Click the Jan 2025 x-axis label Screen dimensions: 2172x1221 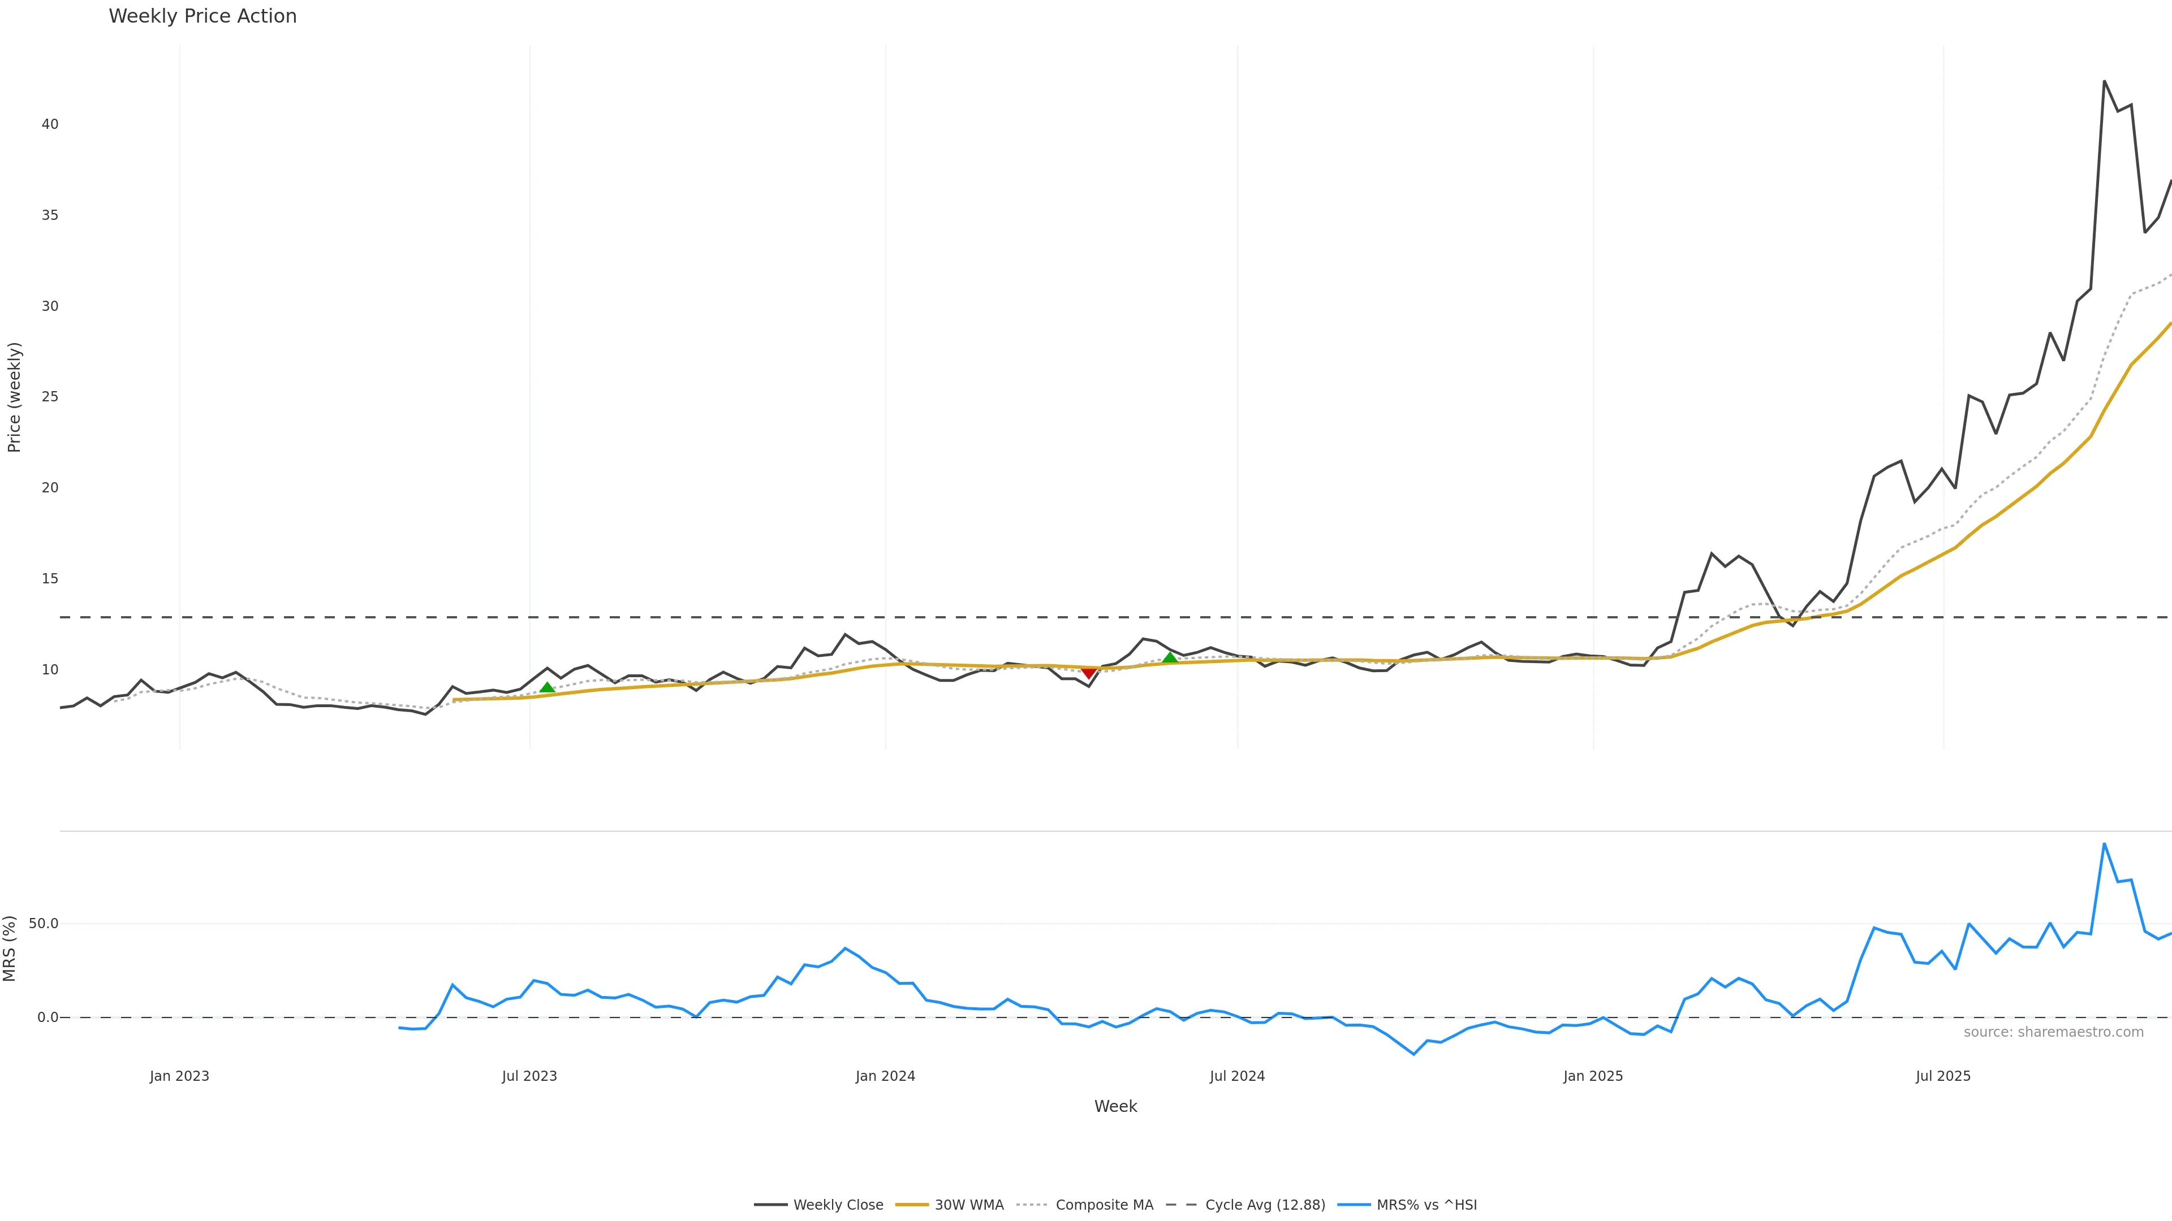[1593, 1076]
